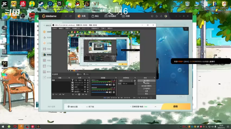Open WeGame three-dot menu in title bar
231x129 pixels.
click(176, 16)
